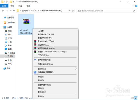Image resolution: width=138 pixels, height=100 pixels.
Task: Click the 电脑管家 shield icon
Action: coord(35,72)
